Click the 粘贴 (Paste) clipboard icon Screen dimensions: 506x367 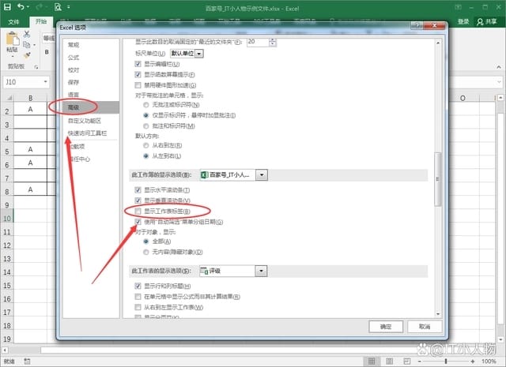point(13,39)
